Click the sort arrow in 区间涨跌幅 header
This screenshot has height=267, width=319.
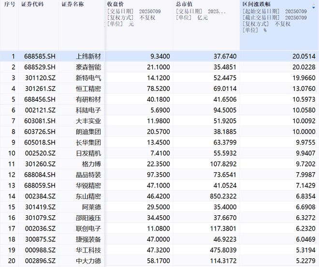(314, 7)
